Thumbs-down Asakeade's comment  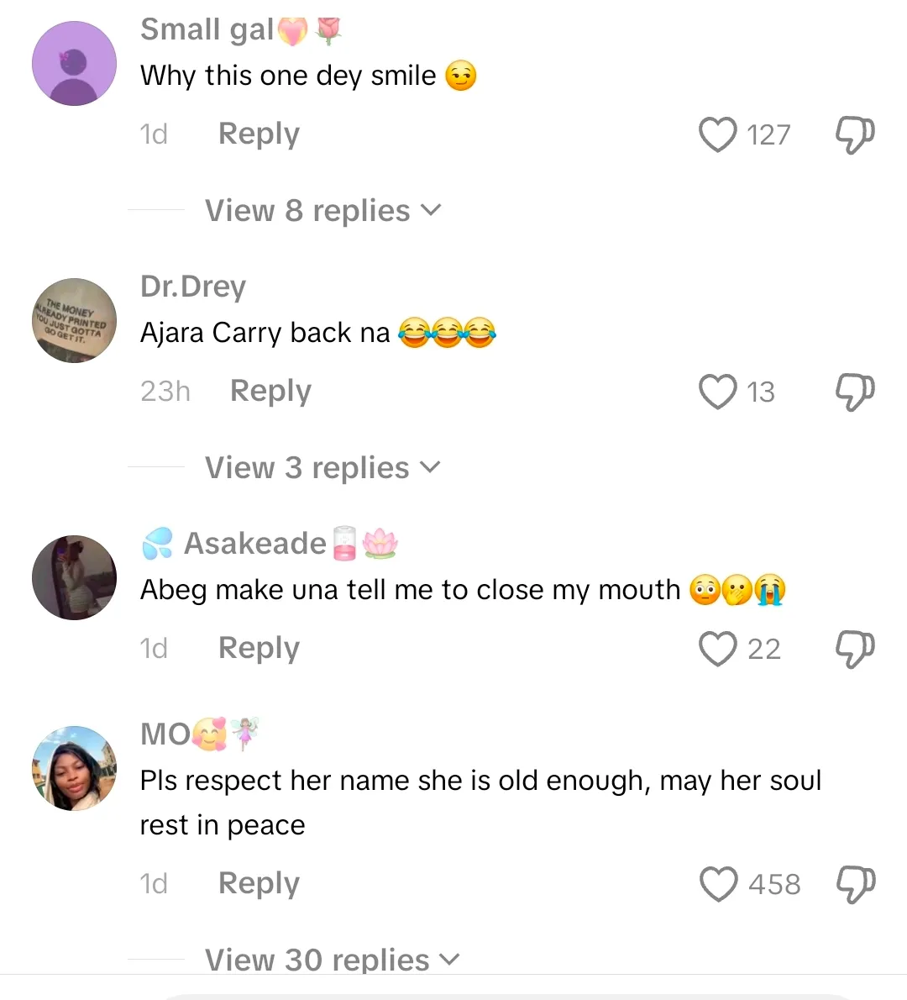pos(855,649)
